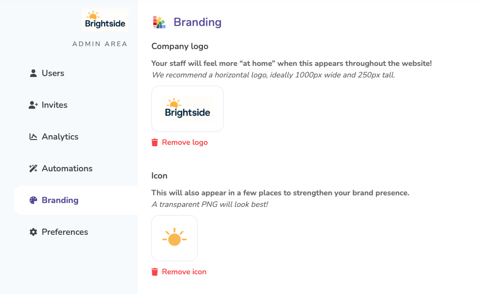Screen dimensions: 481x294
Task: Go to the Invites page
Action: tap(54, 105)
